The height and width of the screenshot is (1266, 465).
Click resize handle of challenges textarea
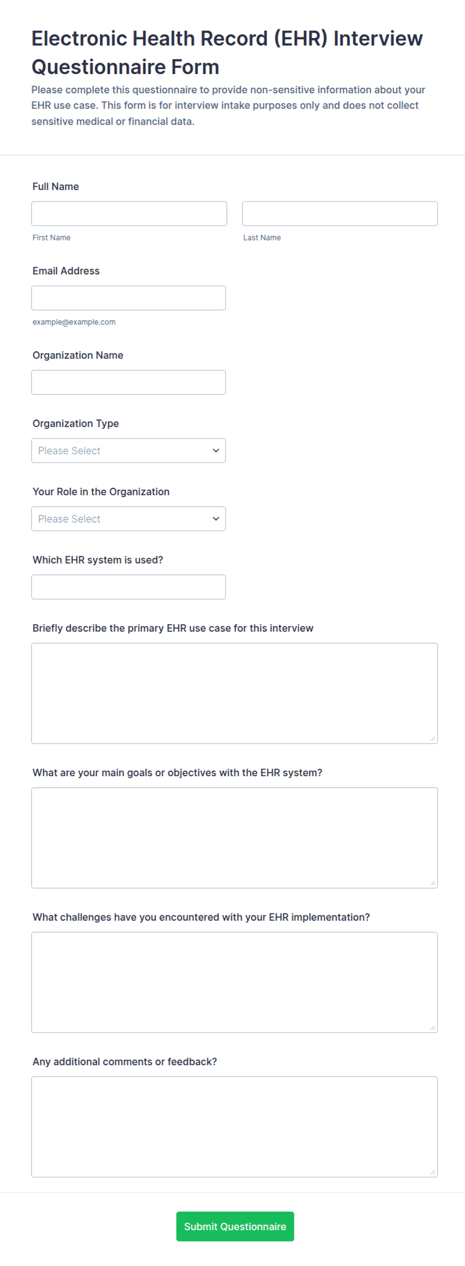[432, 1028]
